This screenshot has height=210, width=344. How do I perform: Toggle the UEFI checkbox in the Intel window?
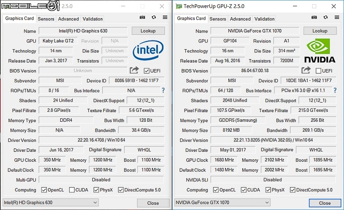coord(147,71)
